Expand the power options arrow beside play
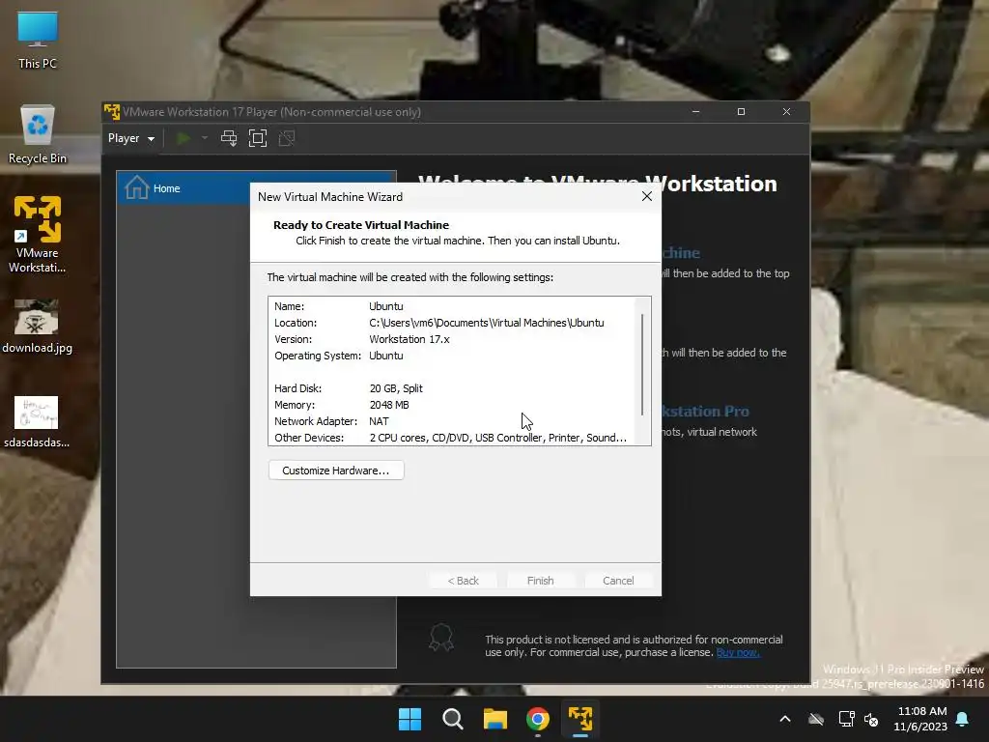989x742 pixels. [205, 138]
